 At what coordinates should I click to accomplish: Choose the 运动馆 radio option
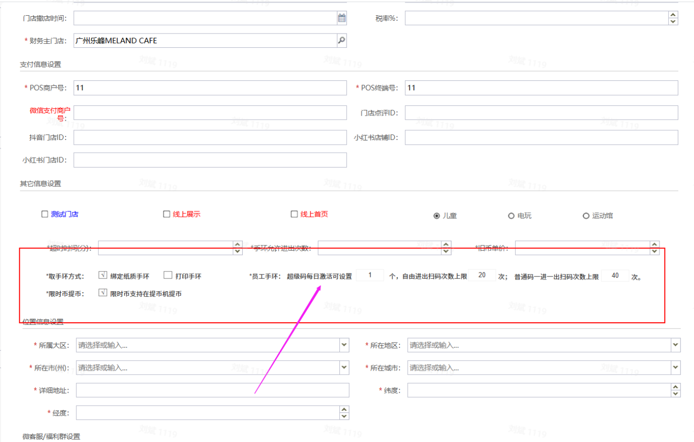point(586,216)
